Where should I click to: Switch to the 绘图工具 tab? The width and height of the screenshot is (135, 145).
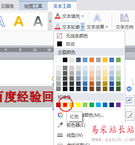tap(33, 6)
